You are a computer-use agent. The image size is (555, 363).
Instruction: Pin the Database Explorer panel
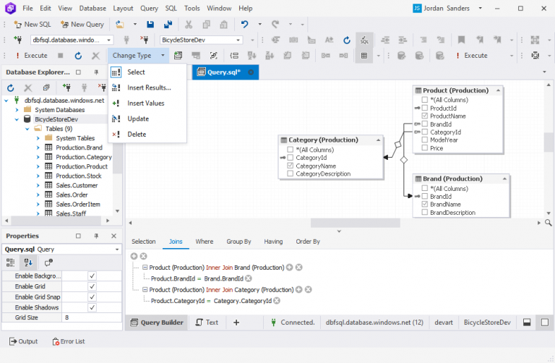pyautogui.click(x=96, y=72)
